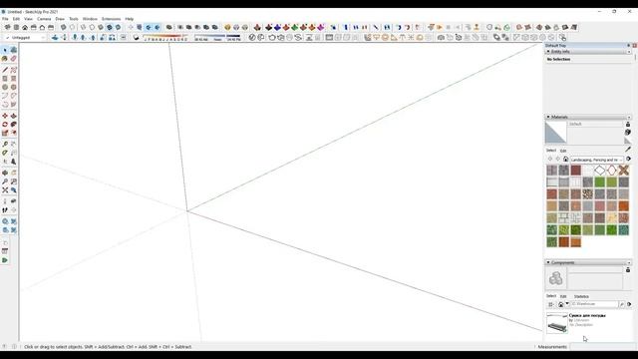Open the Tools menu
The image size is (638, 359).
[x=74, y=19]
